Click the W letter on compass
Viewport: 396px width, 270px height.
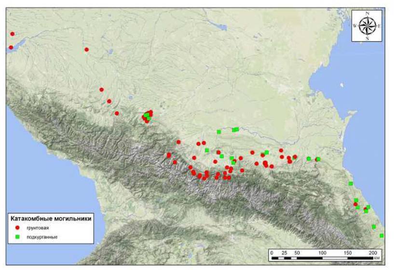click(355, 26)
